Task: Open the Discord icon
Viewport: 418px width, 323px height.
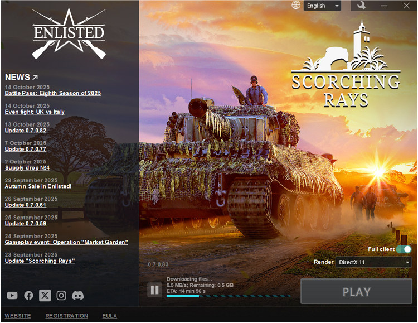Action: [x=77, y=296]
